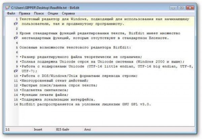Open the Справка menu

click(x=68, y=13)
